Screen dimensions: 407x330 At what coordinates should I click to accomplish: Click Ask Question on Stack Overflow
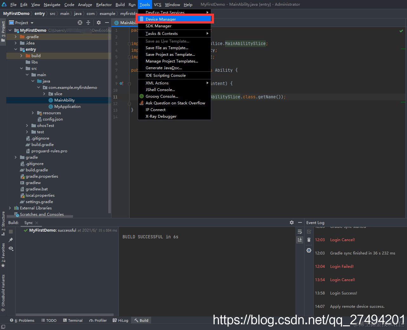175,103
